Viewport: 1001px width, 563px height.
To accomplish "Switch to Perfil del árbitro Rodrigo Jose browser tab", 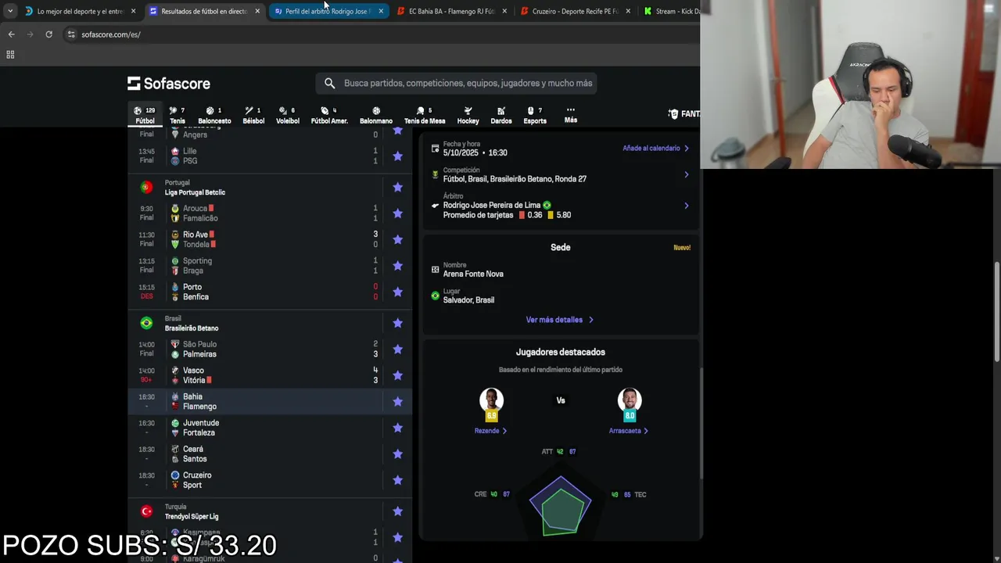I will point(328,11).
